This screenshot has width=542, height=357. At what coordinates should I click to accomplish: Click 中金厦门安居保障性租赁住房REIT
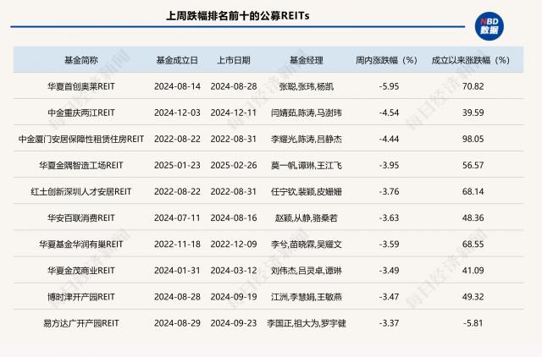[81, 139]
